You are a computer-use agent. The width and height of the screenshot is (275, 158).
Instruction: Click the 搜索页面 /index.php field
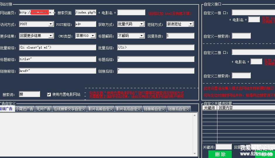click(x=86, y=12)
